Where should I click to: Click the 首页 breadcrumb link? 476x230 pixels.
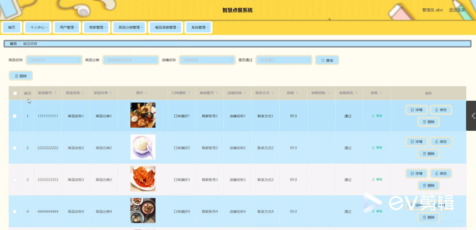tap(13, 44)
